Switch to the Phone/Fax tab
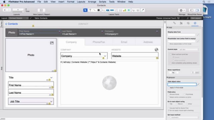Screen dimensions: 214x120 (99, 42)
